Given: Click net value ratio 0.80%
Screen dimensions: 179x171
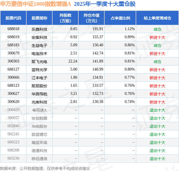Looking at the screenshot, I should coord(130,69).
